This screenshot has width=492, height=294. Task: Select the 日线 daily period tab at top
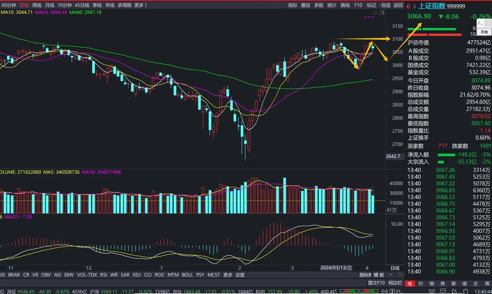24,5
